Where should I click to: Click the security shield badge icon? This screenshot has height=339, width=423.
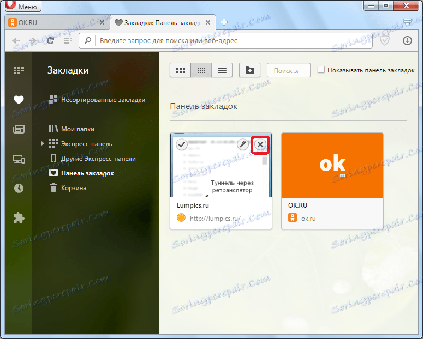point(385,41)
